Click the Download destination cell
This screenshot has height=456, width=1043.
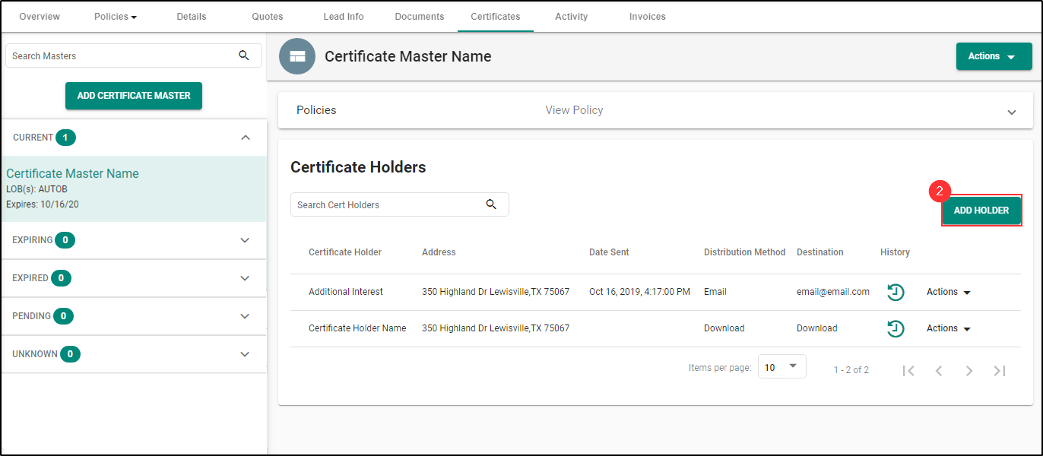817,328
